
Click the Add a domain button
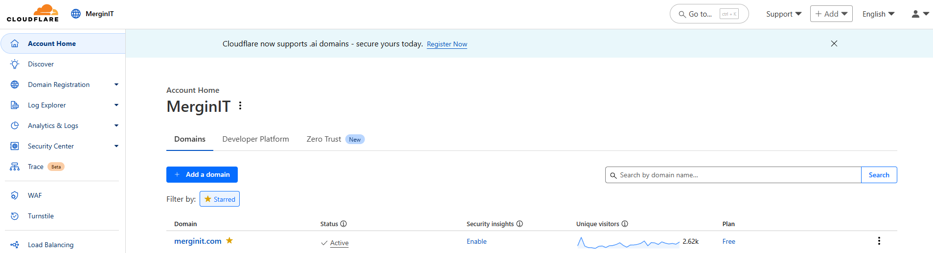(202, 175)
